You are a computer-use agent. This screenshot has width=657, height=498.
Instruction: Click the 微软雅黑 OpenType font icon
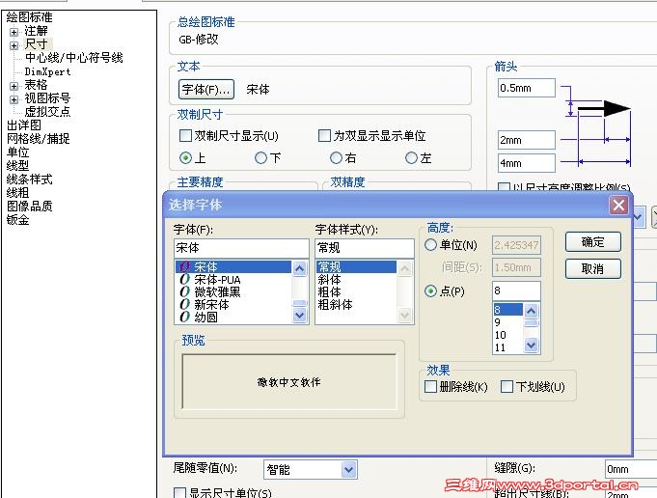tap(185, 291)
